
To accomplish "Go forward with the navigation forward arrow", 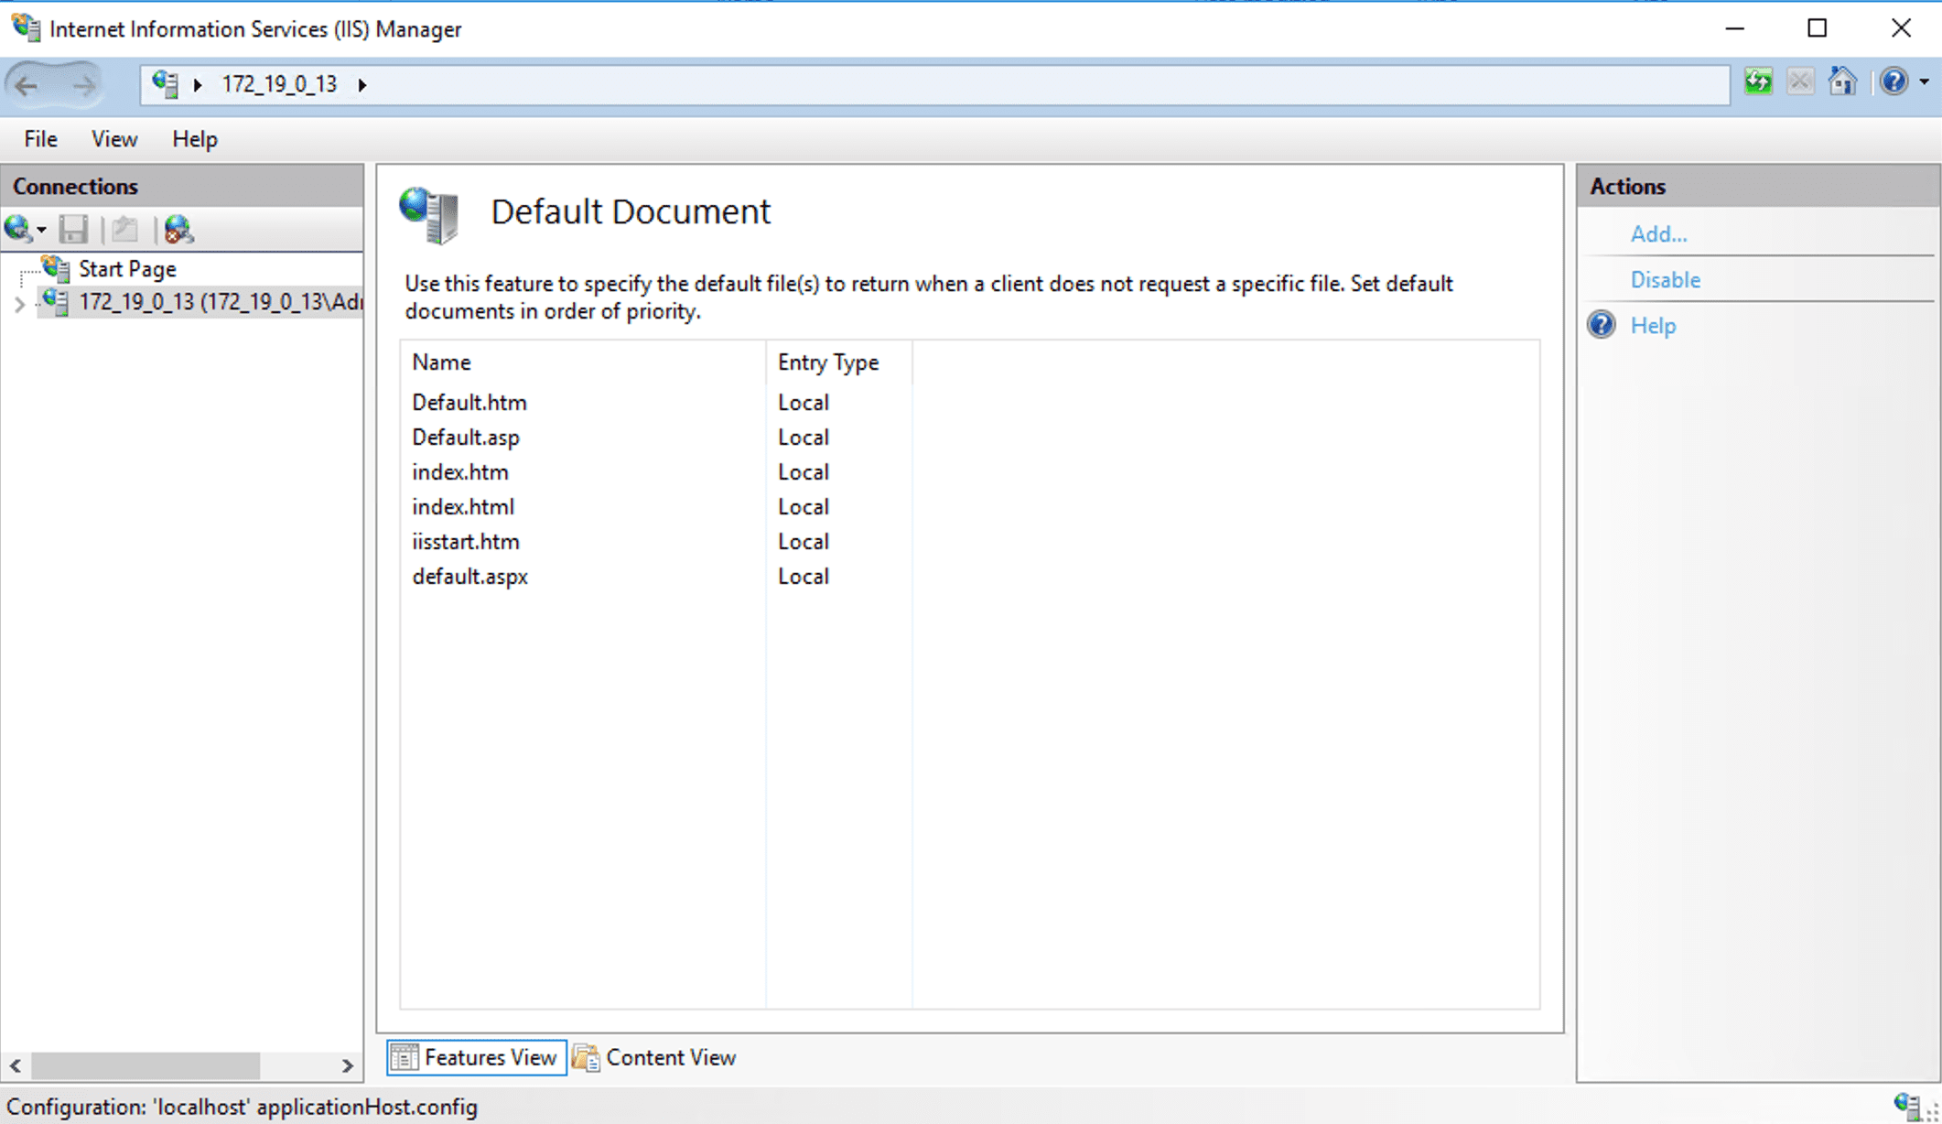I will [x=83, y=85].
